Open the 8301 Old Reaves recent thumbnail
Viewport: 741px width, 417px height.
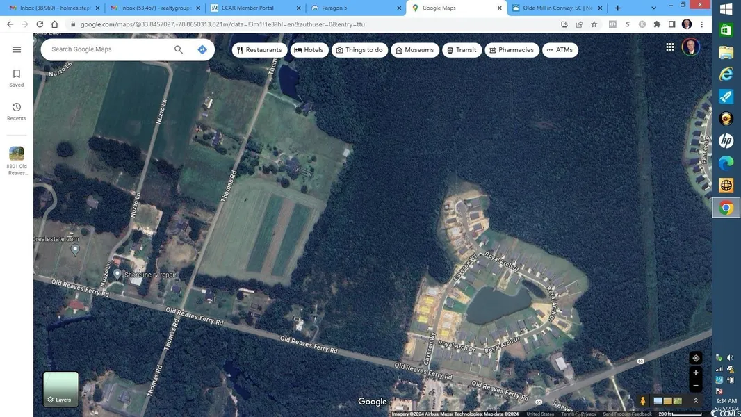17,160
